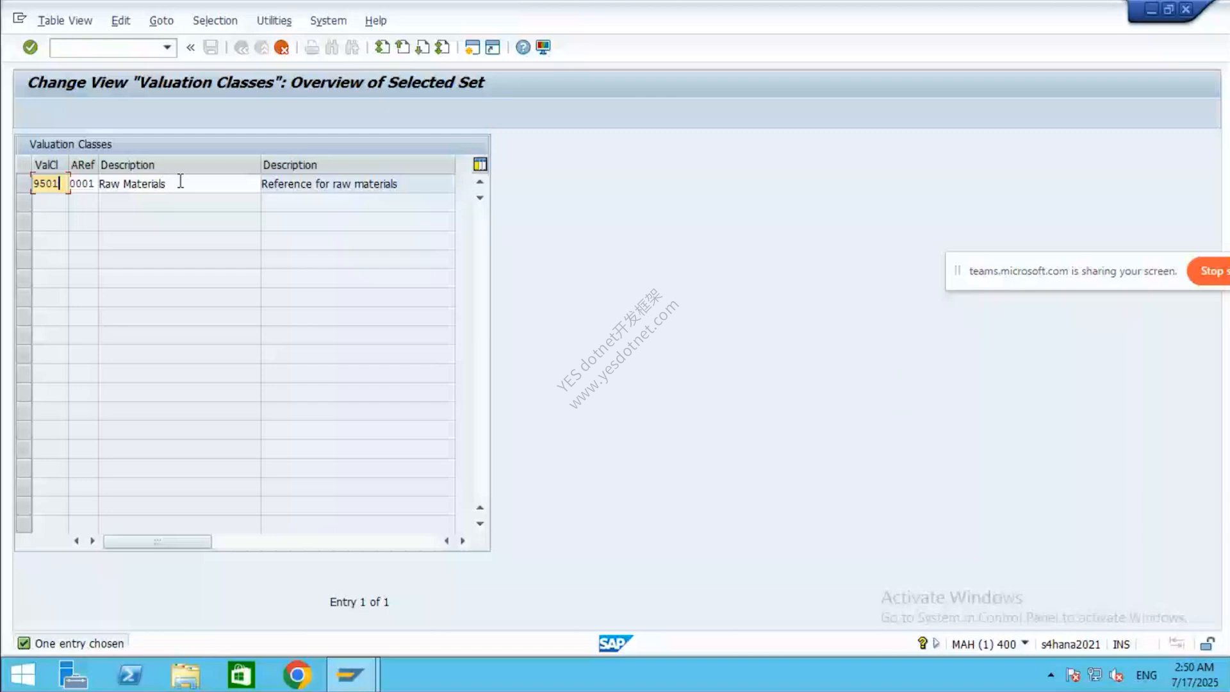Open Server Manager from taskbar
Viewport: 1230px width, 692px height.
tap(72, 675)
